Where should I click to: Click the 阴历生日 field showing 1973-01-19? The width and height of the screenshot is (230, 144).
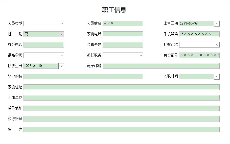pos(41,66)
